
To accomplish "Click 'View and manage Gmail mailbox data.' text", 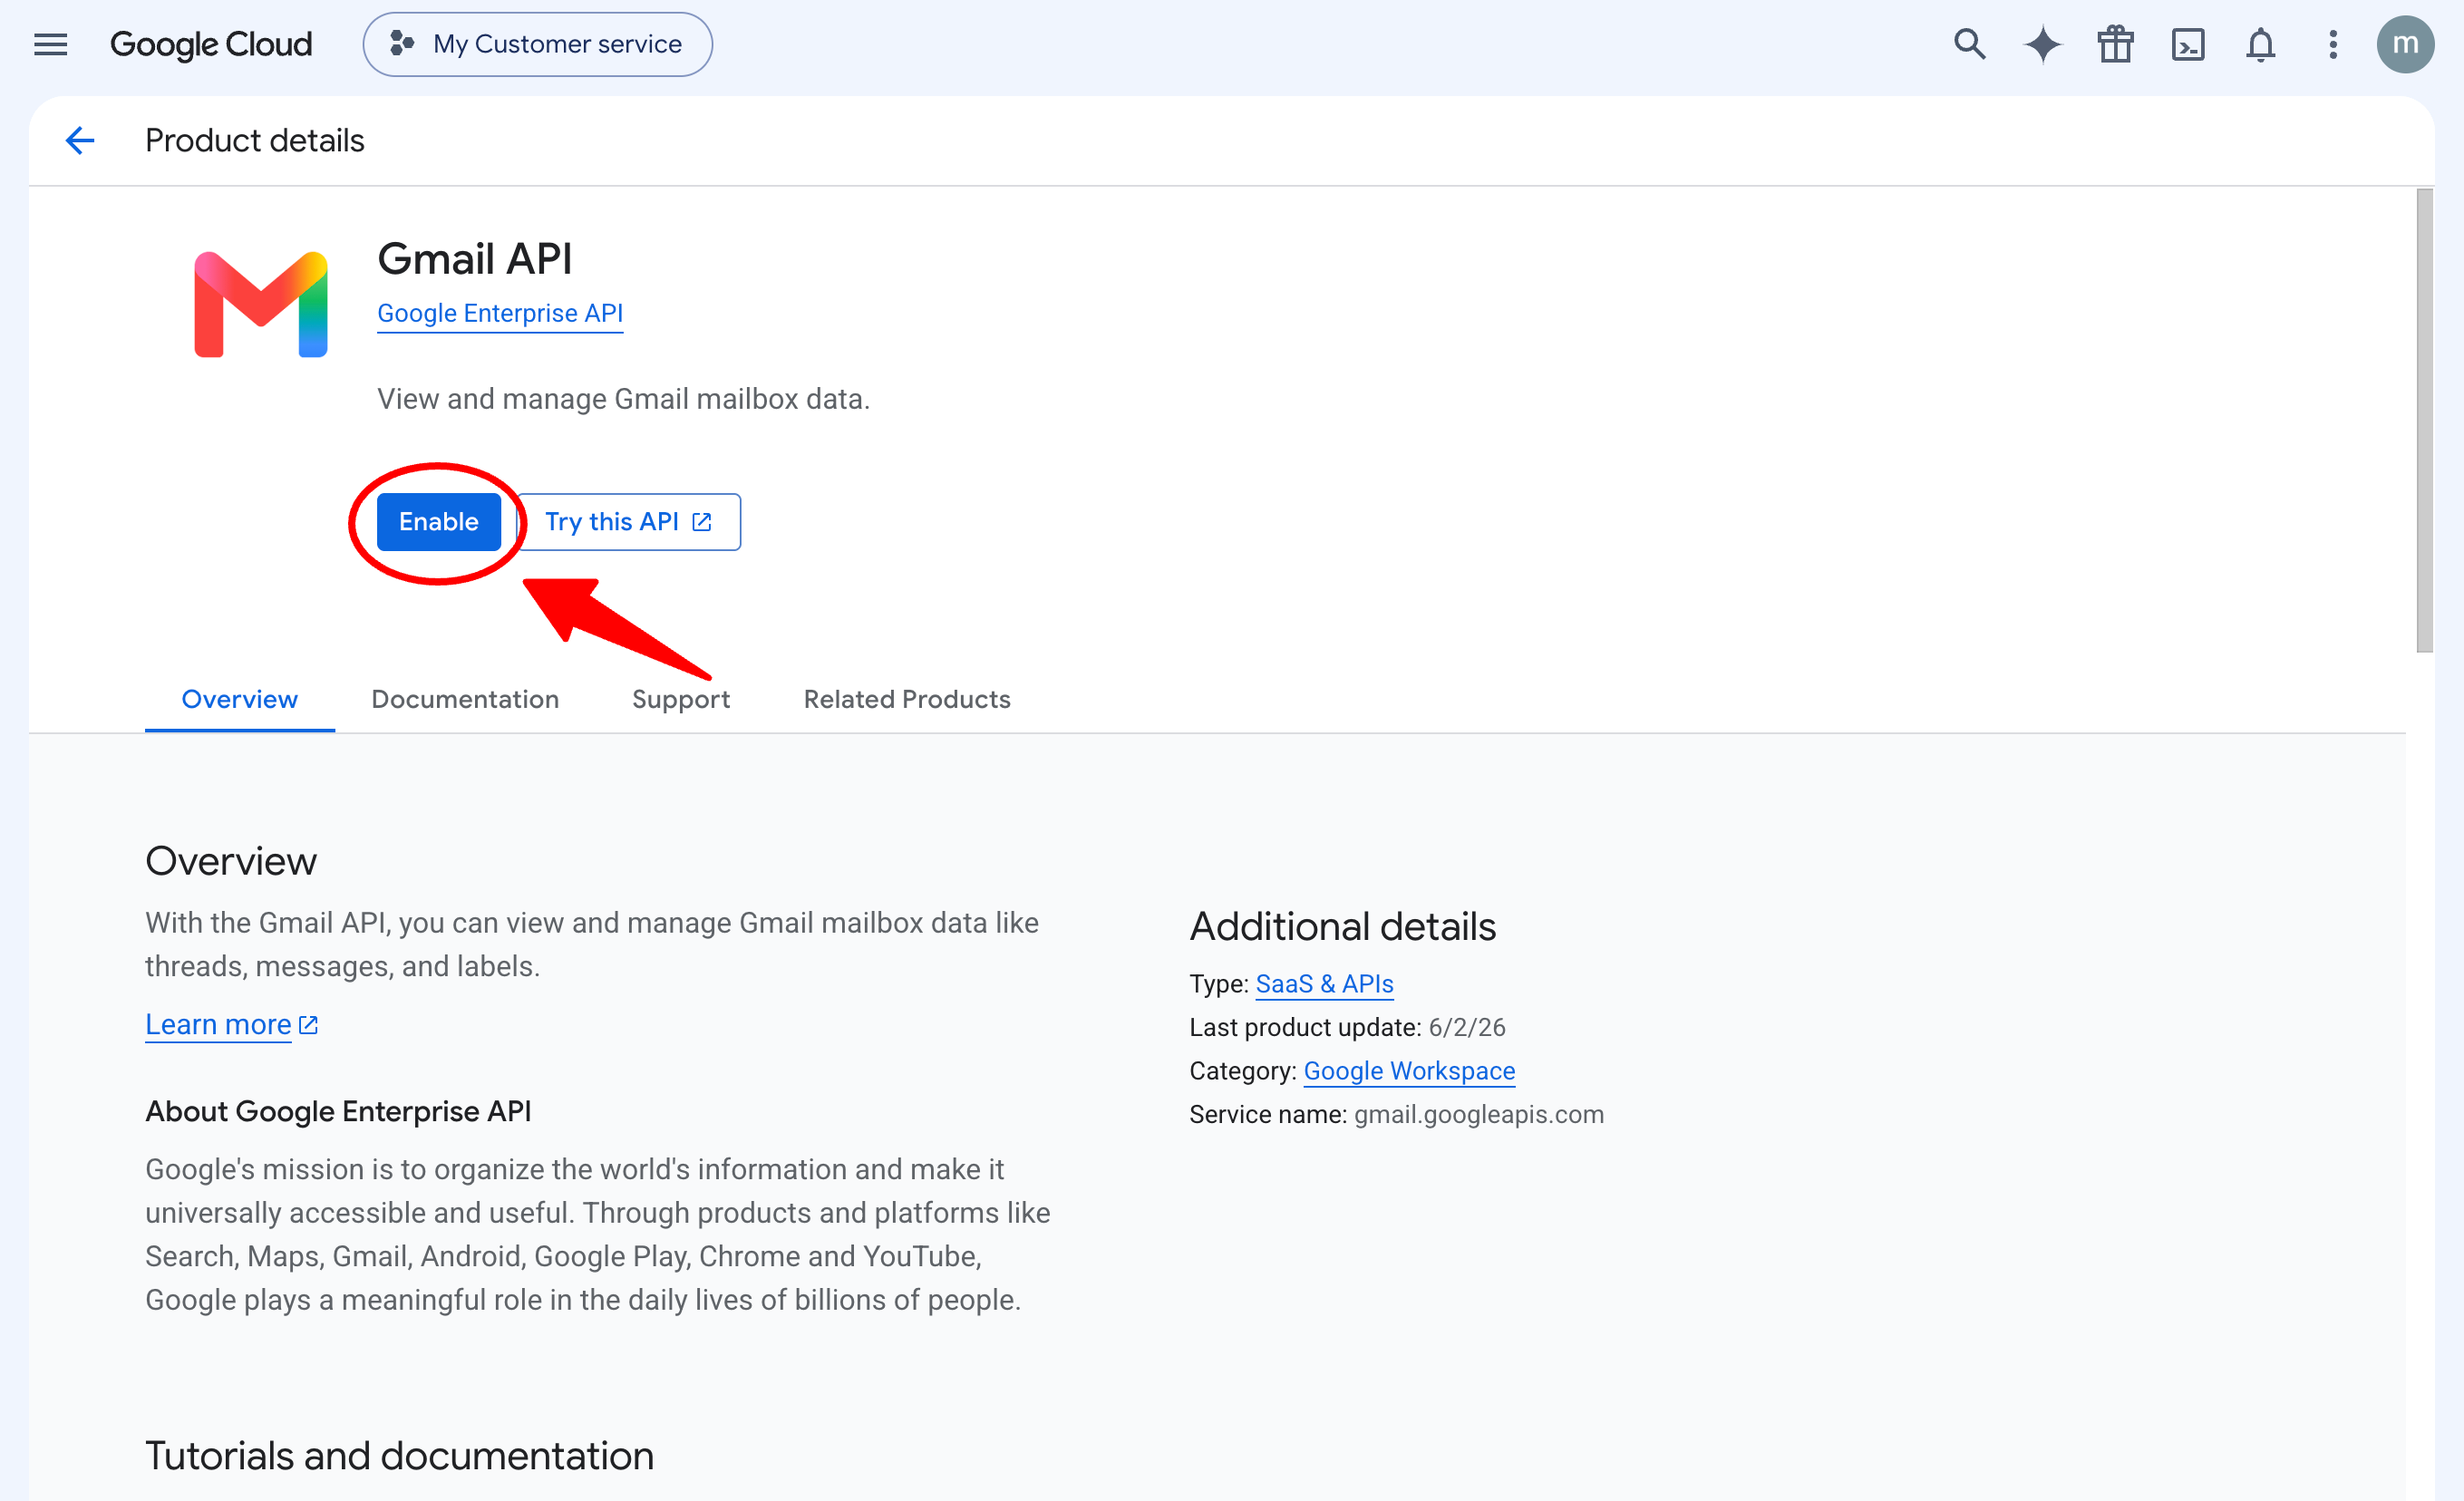I will [x=623, y=398].
